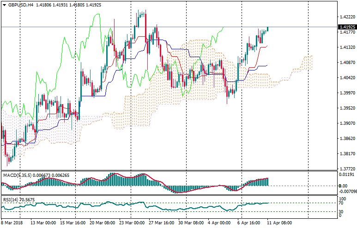
Task: Click the 1.42220 price axis label
Action: pos(346,17)
